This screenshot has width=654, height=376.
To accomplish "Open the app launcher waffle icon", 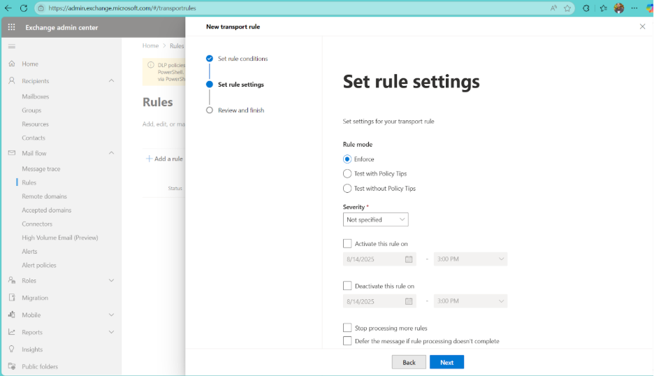I will tap(11, 27).
